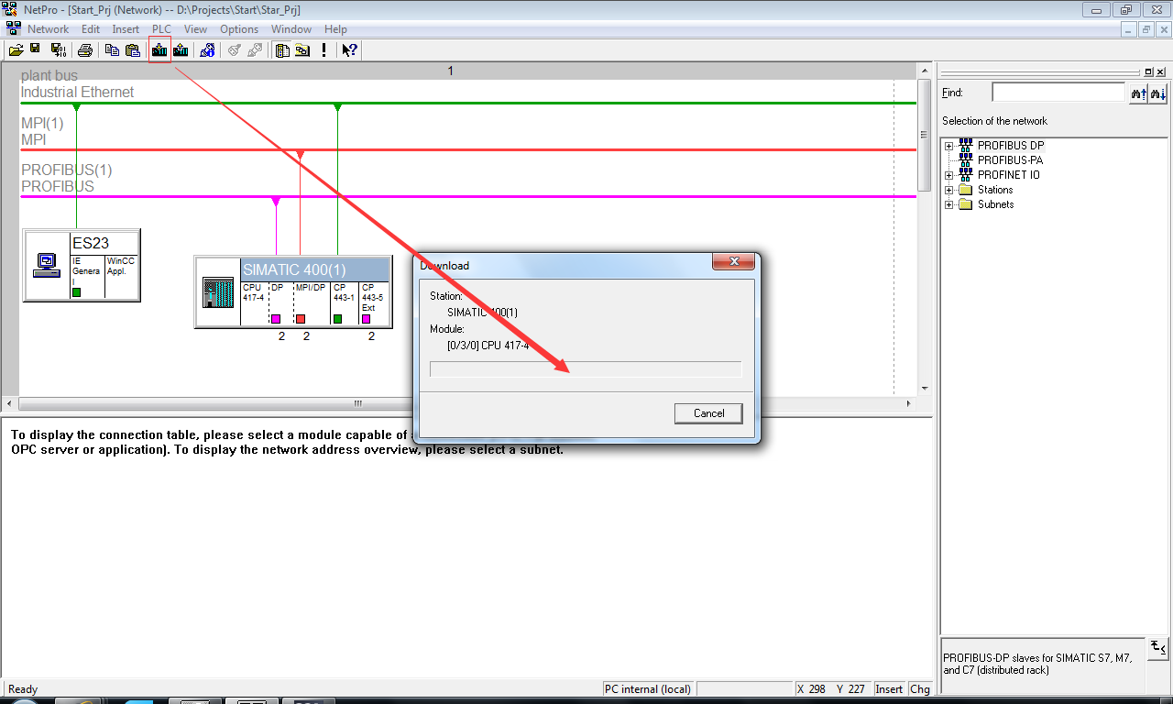Click the green CP 443-1 interface square
The image size is (1173, 704).
coord(337,319)
